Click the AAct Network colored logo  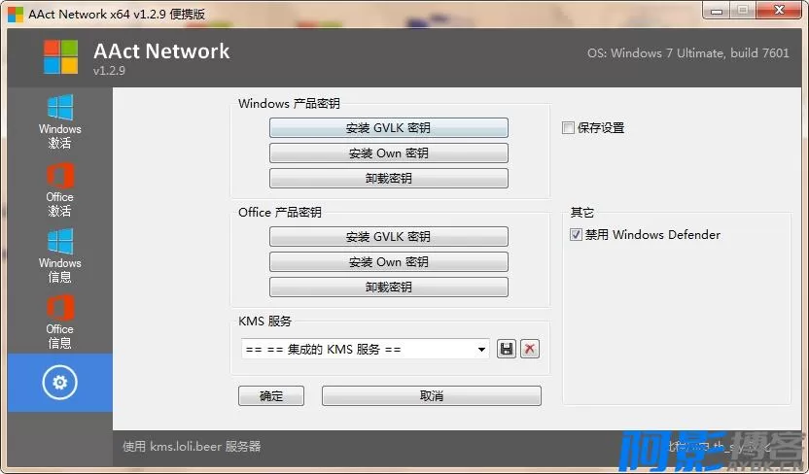click(x=60, y=57)
